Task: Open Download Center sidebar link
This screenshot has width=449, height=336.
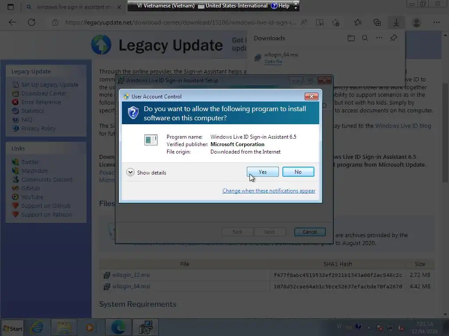Action: click(44, 94)
